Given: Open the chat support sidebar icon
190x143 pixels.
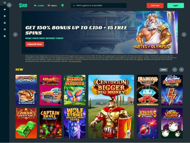Looking at the screenshot, I should coord(5,36).
